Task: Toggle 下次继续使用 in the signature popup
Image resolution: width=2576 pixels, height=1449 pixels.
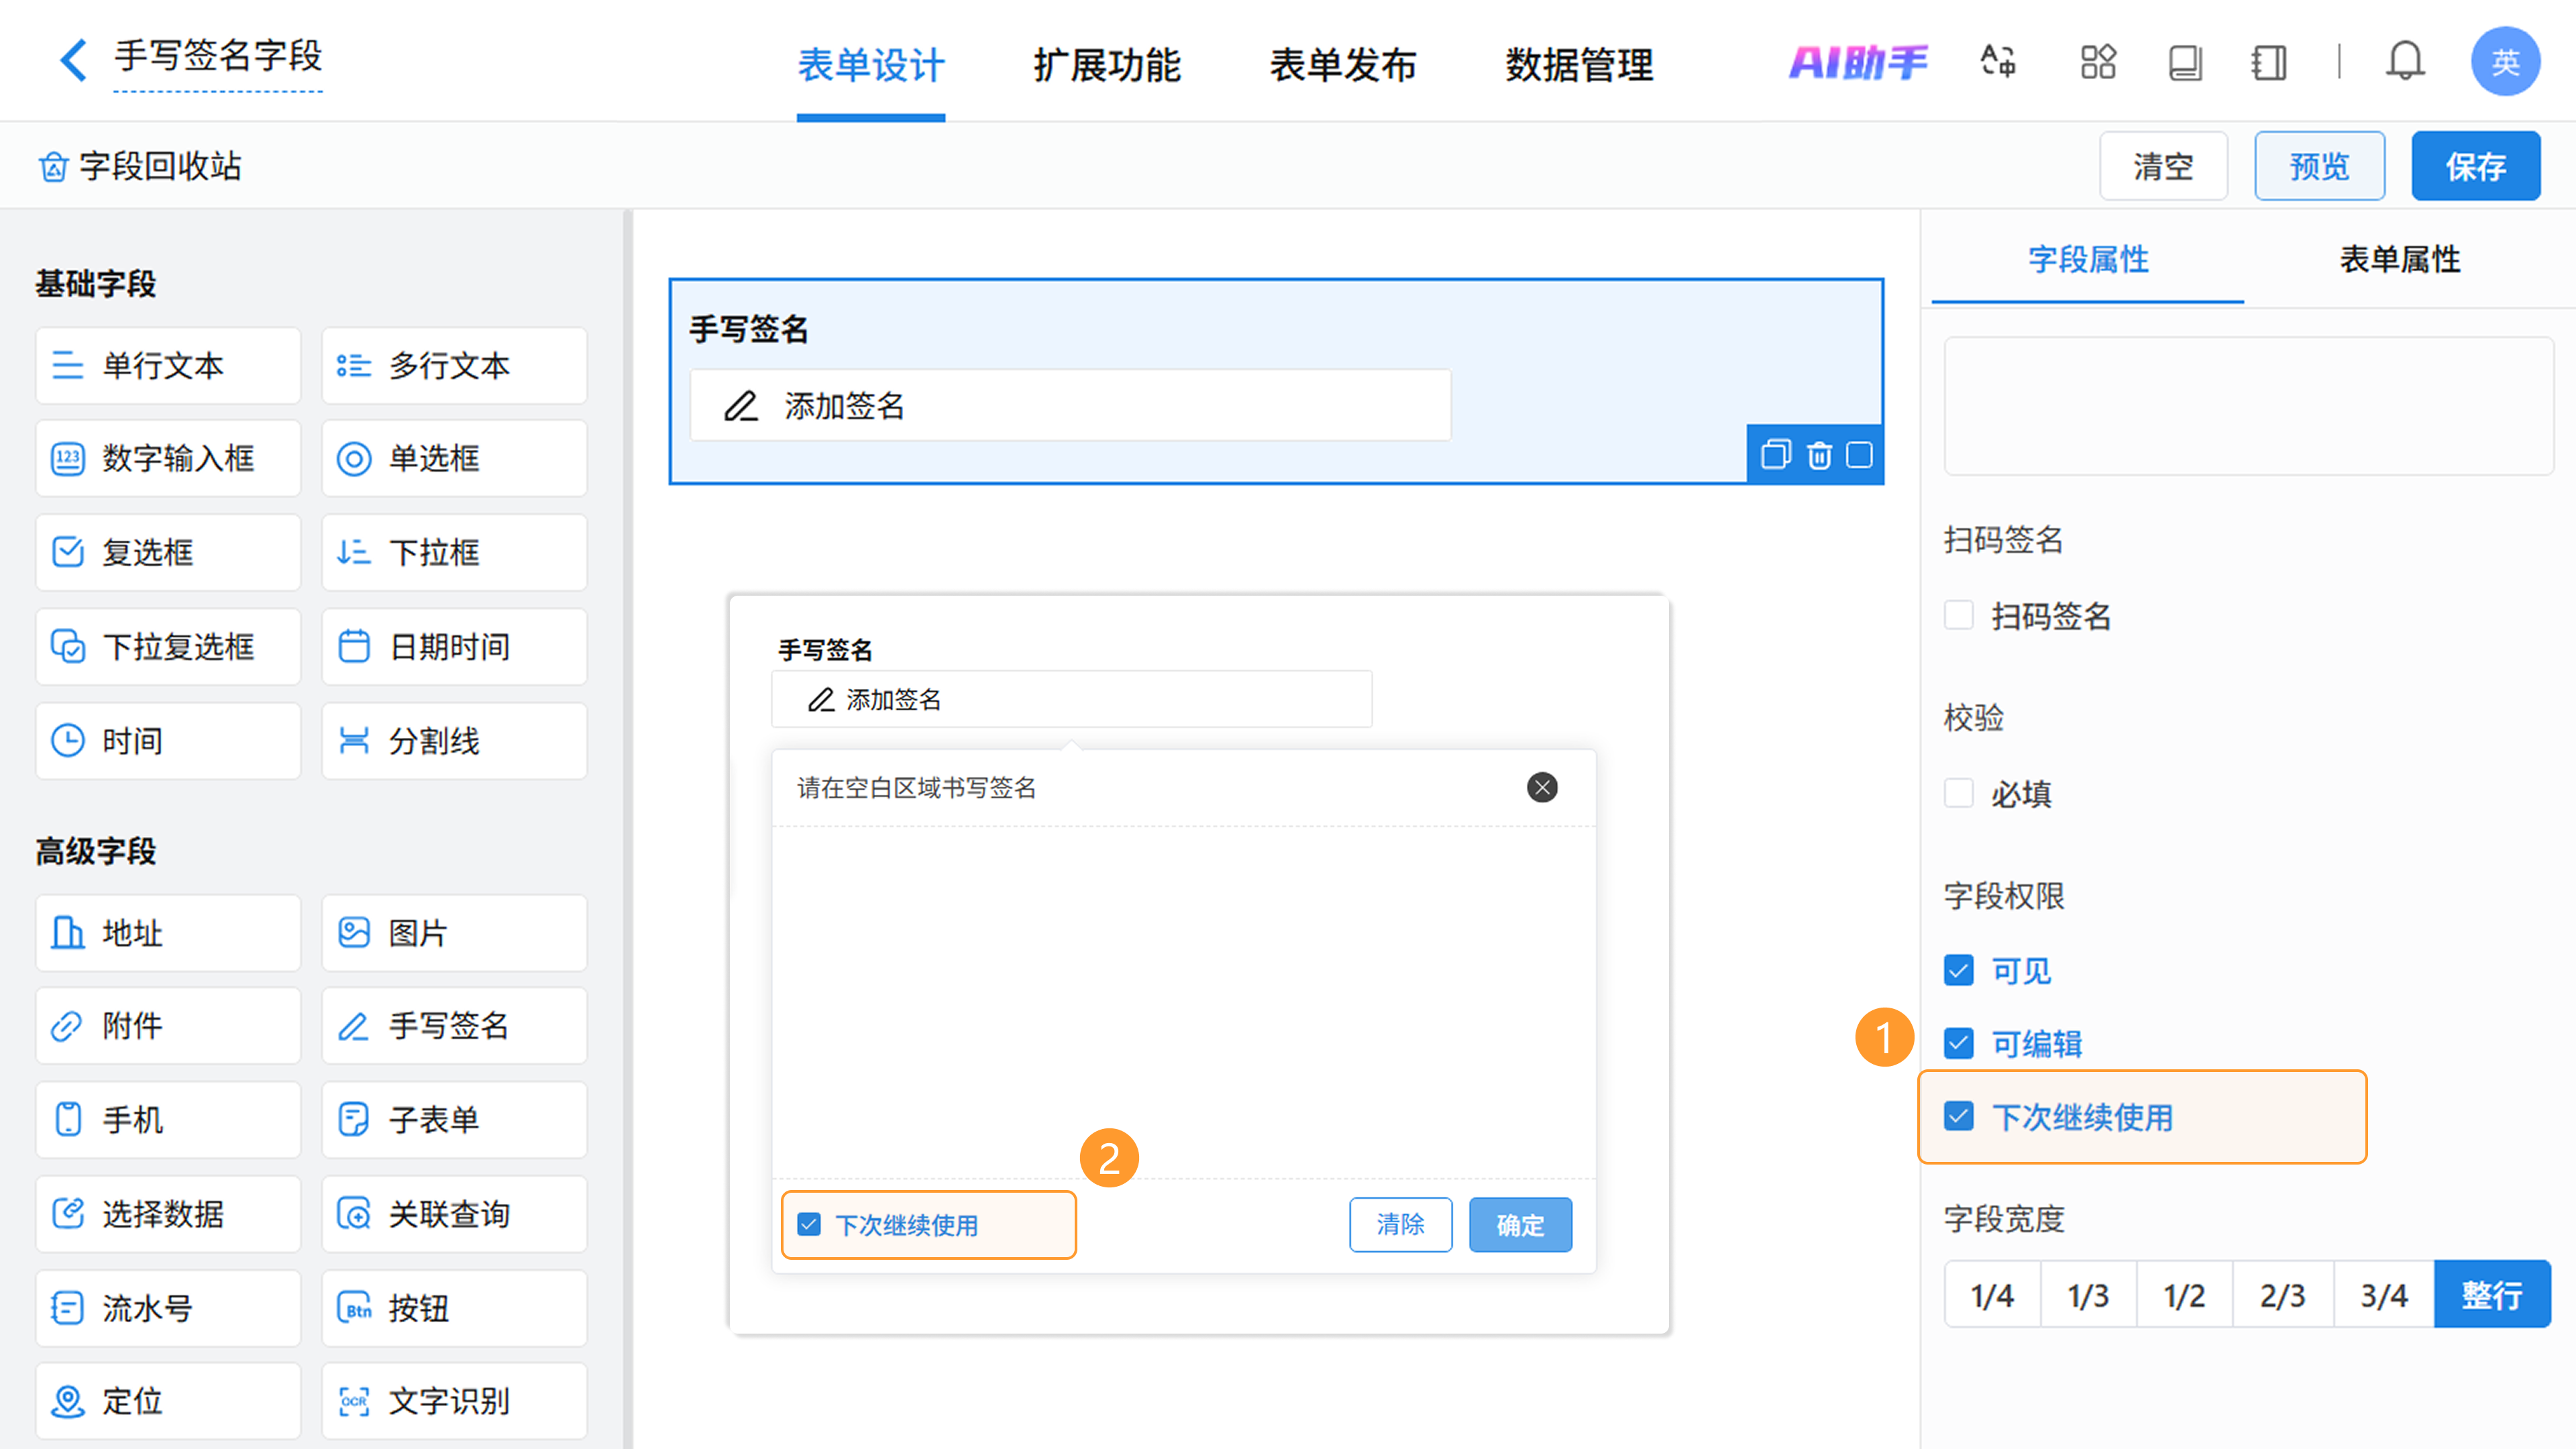Action: 809,1225
